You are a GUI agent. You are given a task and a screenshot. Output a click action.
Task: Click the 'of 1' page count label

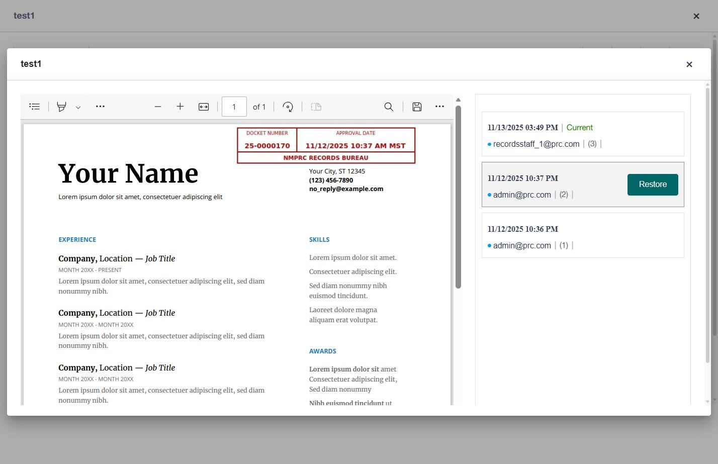[x=259, y=107]
